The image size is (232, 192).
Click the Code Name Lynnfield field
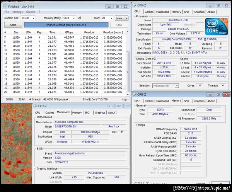tap(166, 25)
